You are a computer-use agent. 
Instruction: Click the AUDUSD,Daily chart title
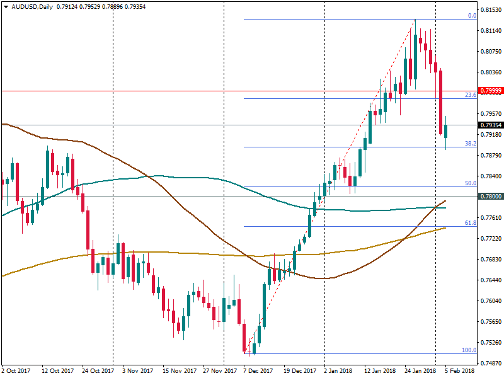(x=32, y=7)
